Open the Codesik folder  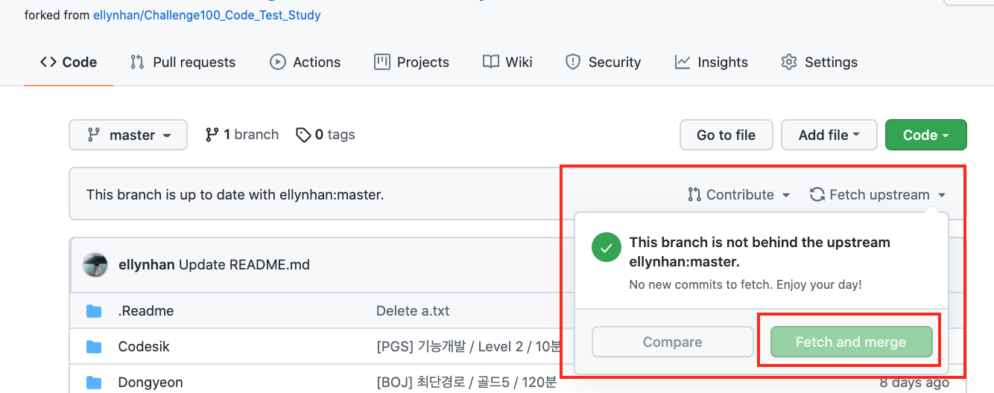tap(144, 346)
